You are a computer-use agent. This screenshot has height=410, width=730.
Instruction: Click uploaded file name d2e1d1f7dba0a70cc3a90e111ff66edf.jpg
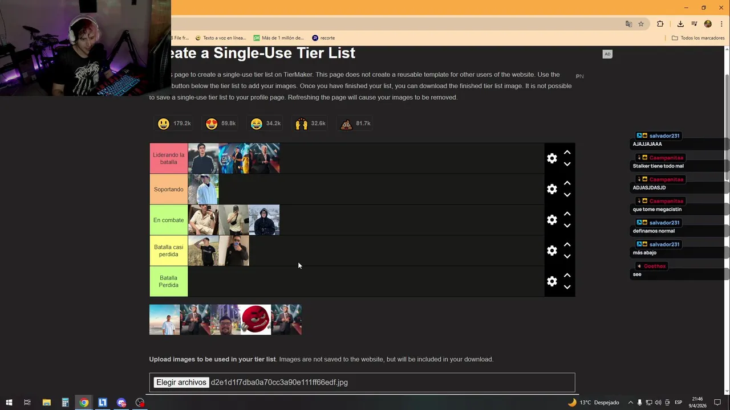[279, 382]
